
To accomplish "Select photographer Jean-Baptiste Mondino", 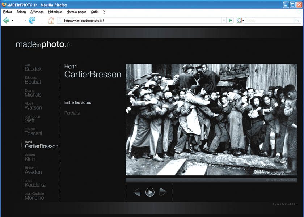I will 34,196.
